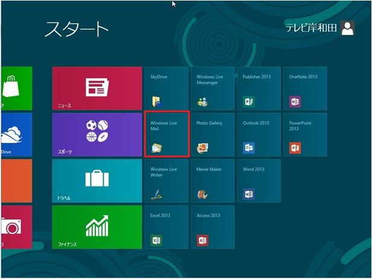
Task: Click the 'Publisher 2013' tile label
Action: click(x=256, y=77)
